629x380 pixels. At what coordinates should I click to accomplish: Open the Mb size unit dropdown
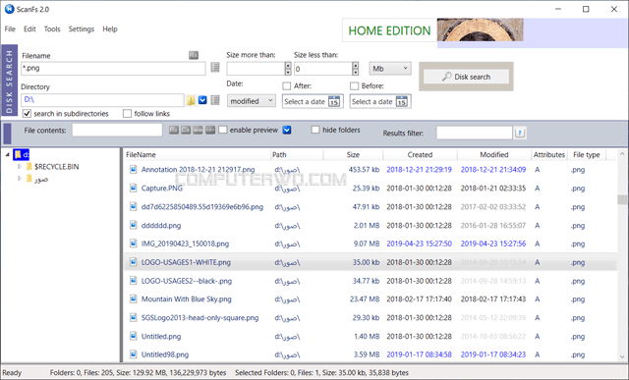390,69
